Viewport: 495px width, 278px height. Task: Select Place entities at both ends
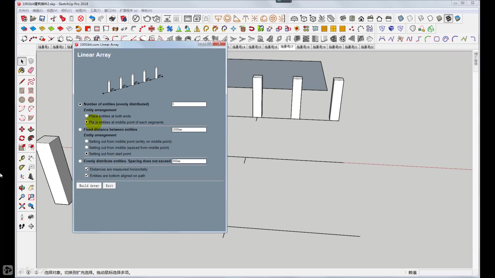pyautogui.click(x=87, y=116)
